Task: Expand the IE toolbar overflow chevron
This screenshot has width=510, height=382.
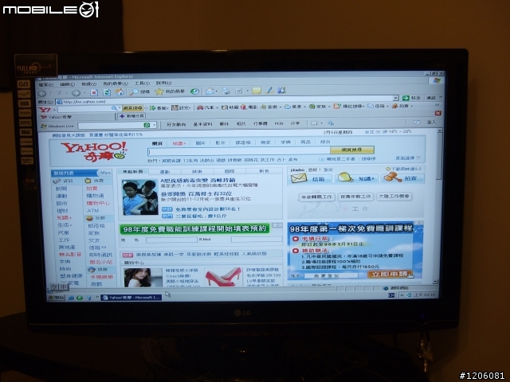Action: [441, 97]
